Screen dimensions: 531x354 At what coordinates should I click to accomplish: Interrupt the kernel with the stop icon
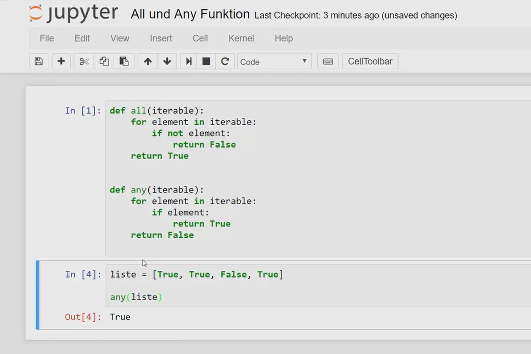206,62
